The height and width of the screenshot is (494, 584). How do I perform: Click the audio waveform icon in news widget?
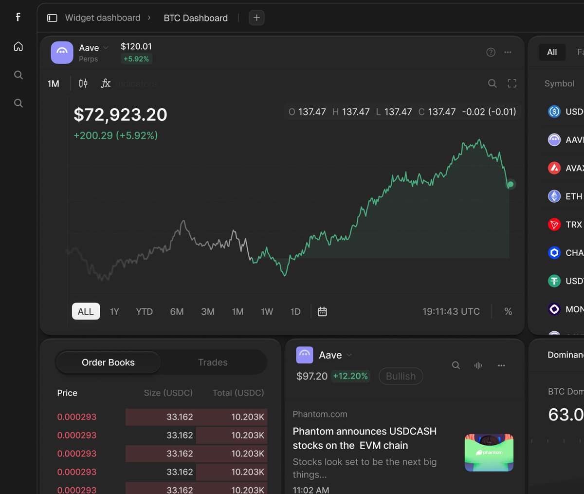478,365
